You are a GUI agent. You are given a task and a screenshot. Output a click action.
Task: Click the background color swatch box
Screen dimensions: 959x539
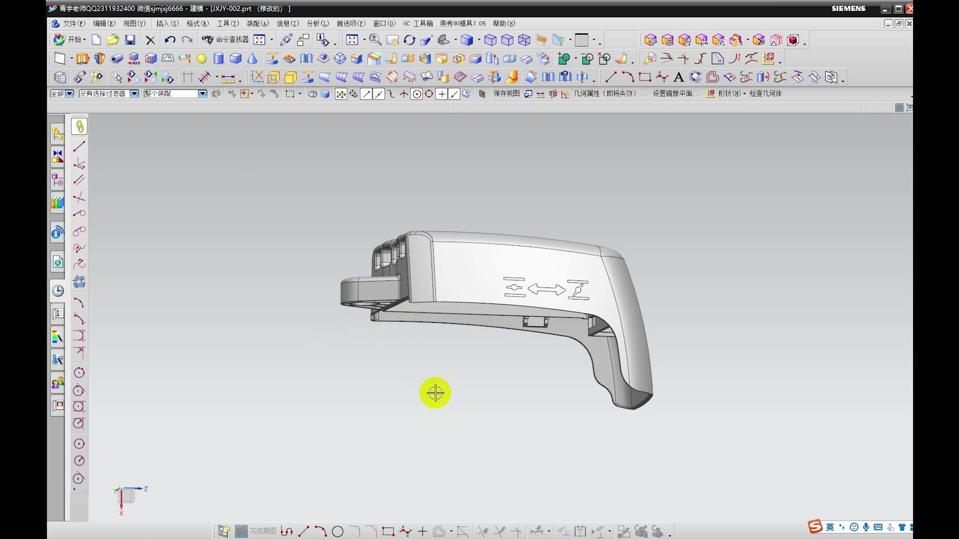(x=581, y=40)
